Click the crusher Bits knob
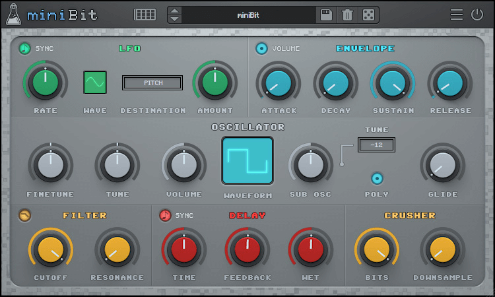The width and height of the screenshot is (495, 297). [x=377, y=251]
